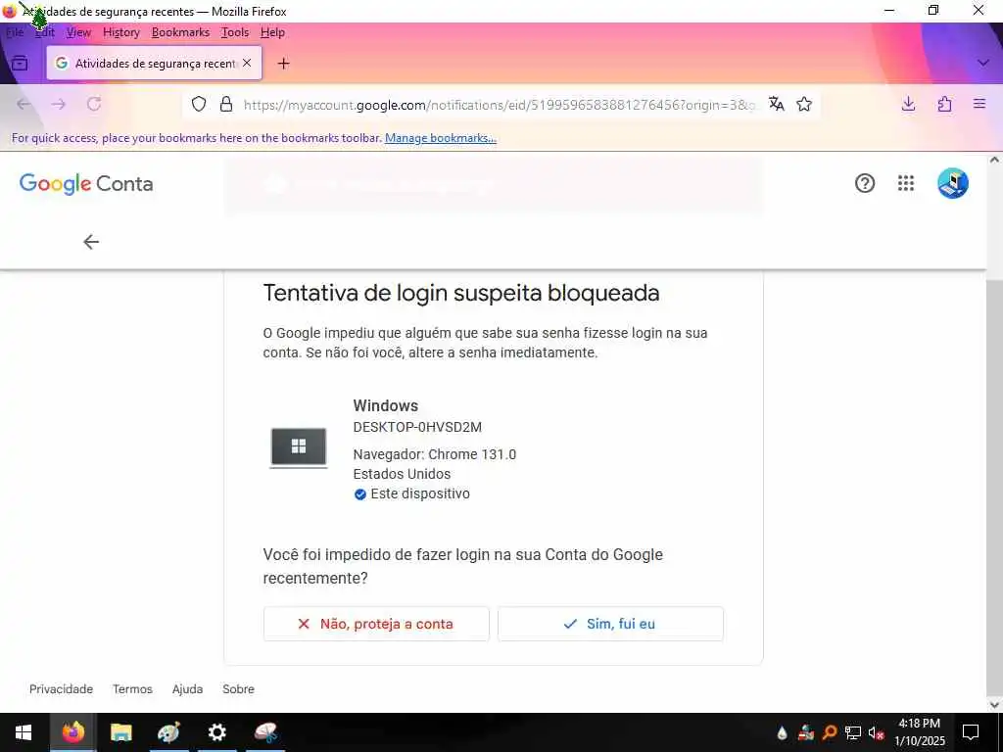Translate this page icon
1003x752 pixels.
click(x=777, y=104)
